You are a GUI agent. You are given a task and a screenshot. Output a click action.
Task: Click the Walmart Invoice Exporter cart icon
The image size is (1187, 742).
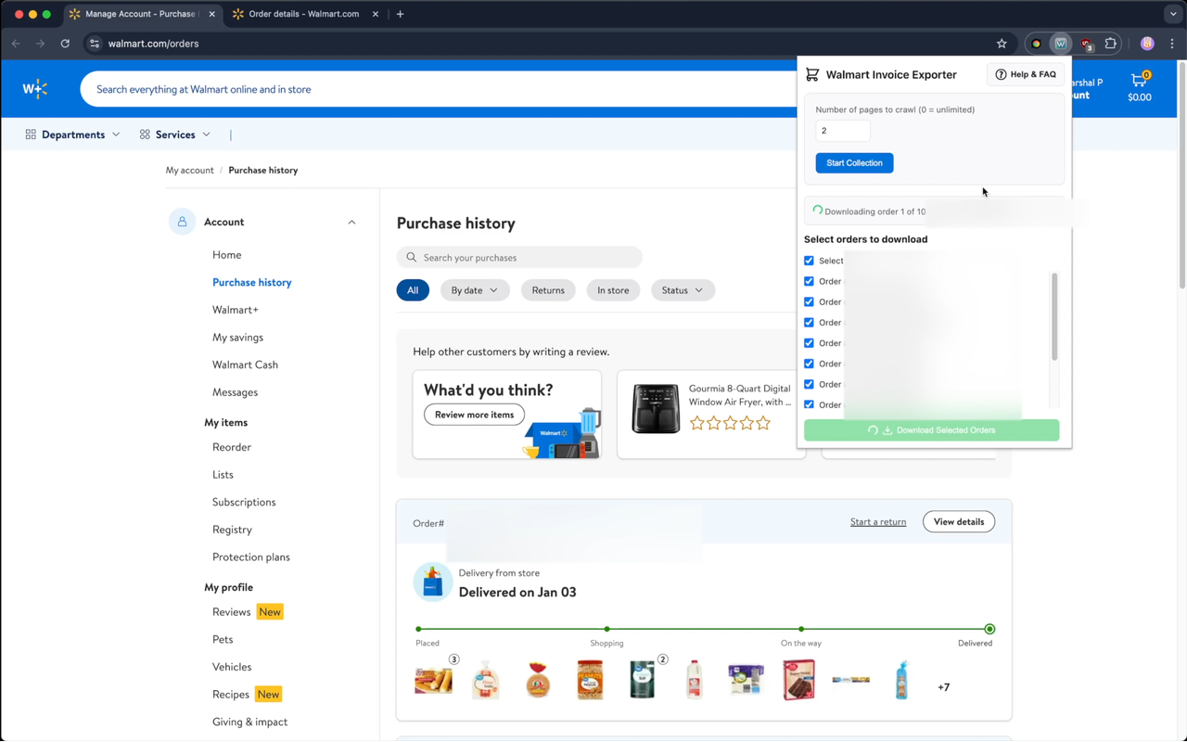pos(813,74)
